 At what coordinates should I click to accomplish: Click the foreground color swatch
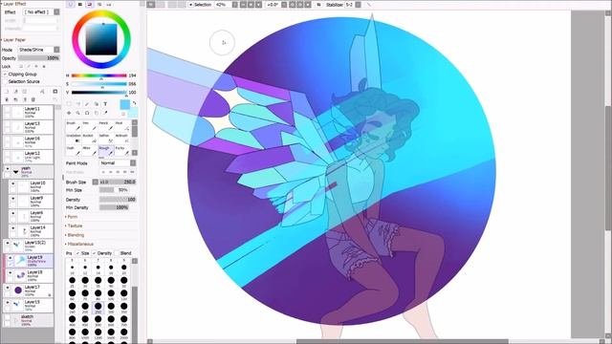[125, 104]
